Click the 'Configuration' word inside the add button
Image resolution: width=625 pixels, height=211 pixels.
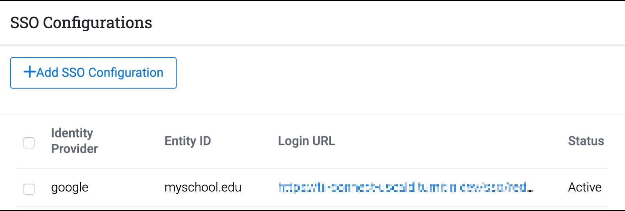coord(126,73)
